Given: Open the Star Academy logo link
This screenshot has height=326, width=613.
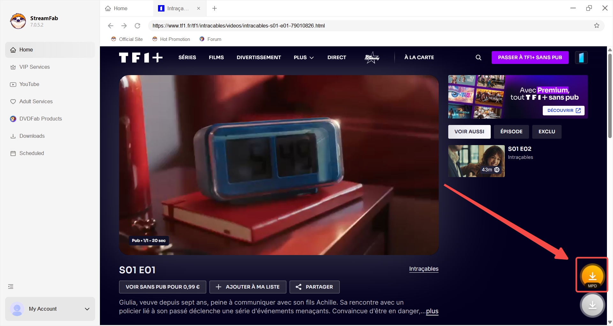Looking at the screenshot, I should [372, 58].
